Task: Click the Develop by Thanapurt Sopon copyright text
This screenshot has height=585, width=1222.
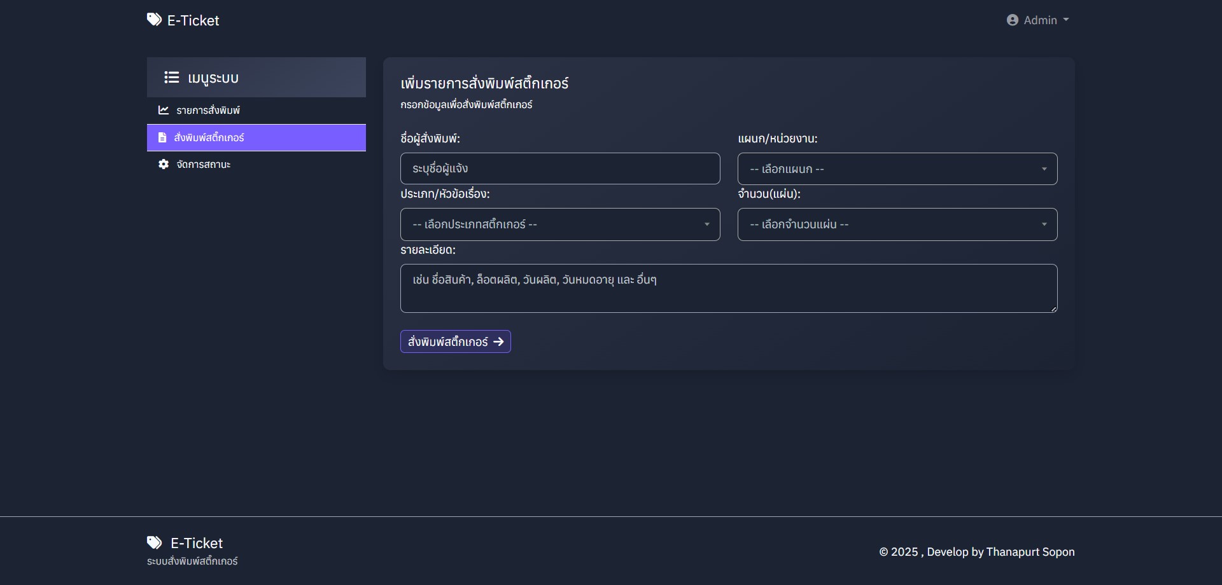Action: [1001, 552]
